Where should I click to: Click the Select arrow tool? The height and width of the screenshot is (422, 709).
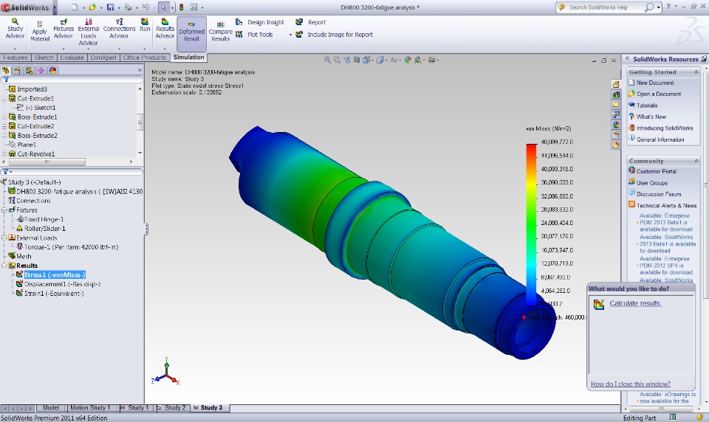(163, 7)
